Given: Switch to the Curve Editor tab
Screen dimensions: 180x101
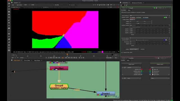Looking at the screenshot, I should (27, 61).
